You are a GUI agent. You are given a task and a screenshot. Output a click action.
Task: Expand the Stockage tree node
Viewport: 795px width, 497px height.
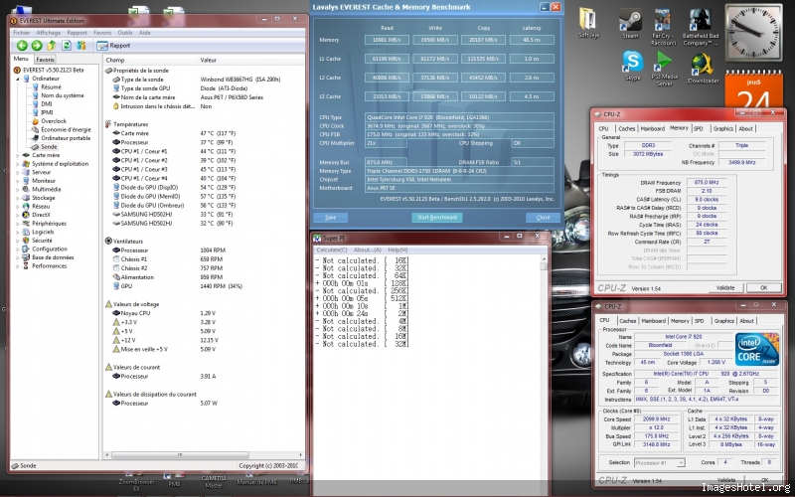[16, 197]
